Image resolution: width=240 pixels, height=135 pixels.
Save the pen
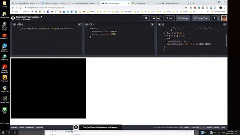click(156, 18)
